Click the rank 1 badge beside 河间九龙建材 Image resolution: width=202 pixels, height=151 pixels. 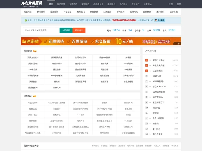(x=146, y=60)
